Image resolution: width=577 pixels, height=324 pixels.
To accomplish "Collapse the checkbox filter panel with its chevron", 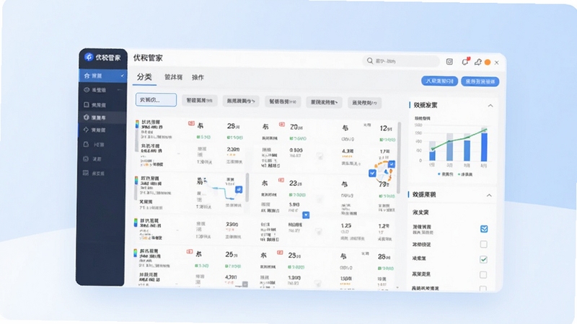I will pos(489,195).
